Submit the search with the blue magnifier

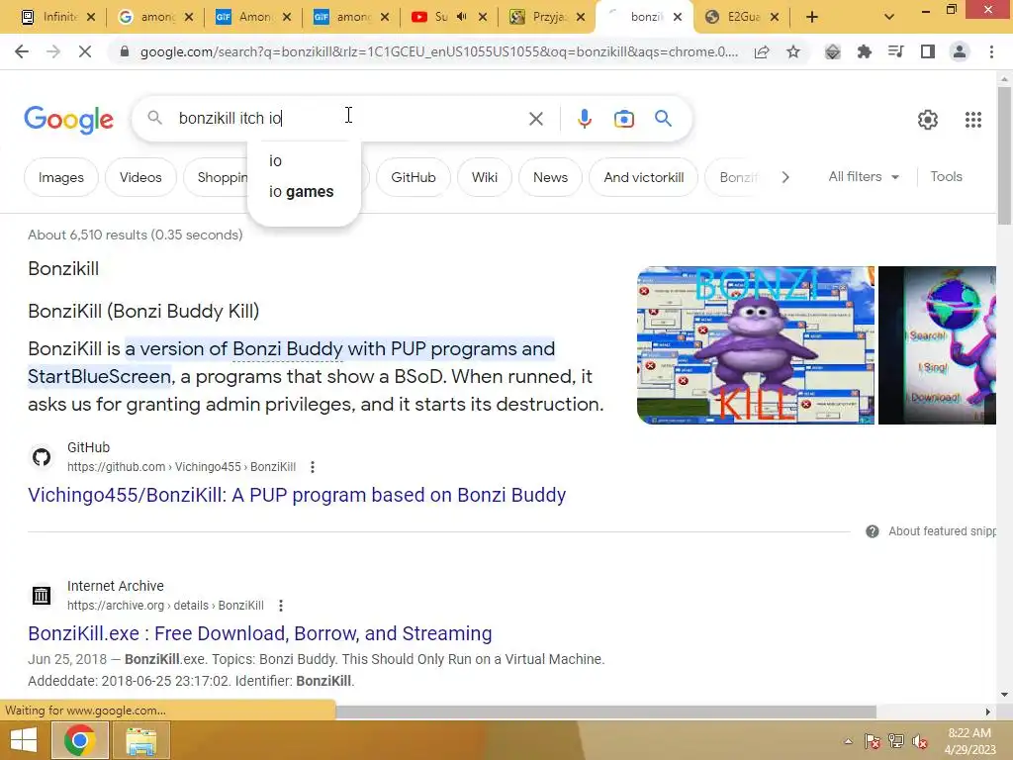(663, 119)
